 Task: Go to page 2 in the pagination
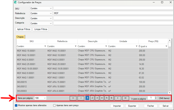(x=92, y=98)
